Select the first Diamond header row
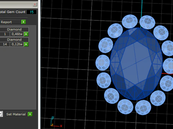173x129 pixels. (14, 29)
